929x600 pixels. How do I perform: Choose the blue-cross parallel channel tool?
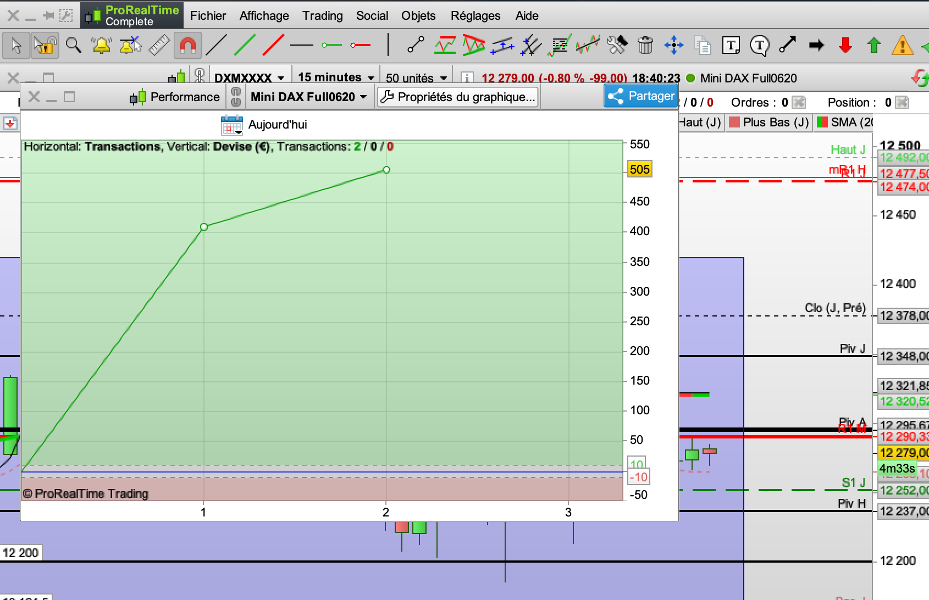(x=502, y=45)
